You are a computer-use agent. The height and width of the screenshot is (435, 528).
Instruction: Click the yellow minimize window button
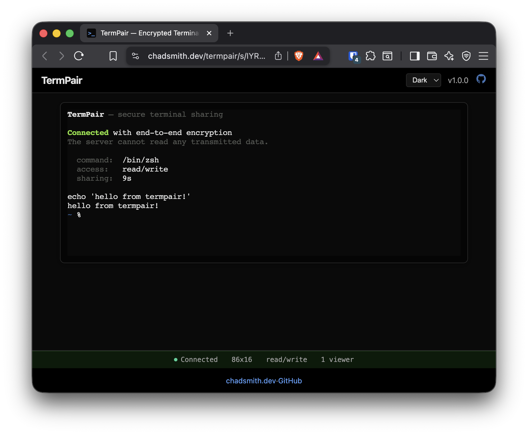coord(57,33)
